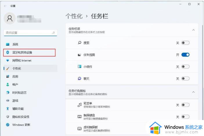Click the 笔菜单 pen icon
This screenshot has height=136, width=204.
80,105
